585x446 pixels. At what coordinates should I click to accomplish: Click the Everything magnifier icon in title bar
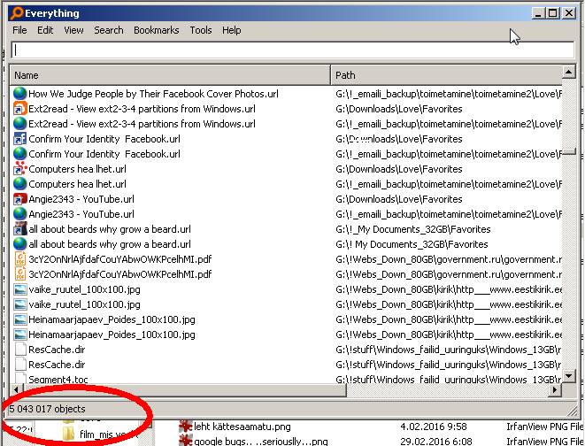[17, 13]
